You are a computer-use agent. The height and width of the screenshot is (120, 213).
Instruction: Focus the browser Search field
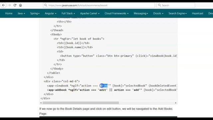click(176, 5)
